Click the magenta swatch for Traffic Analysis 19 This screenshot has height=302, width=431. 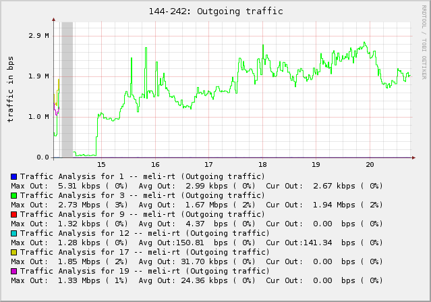13,271
